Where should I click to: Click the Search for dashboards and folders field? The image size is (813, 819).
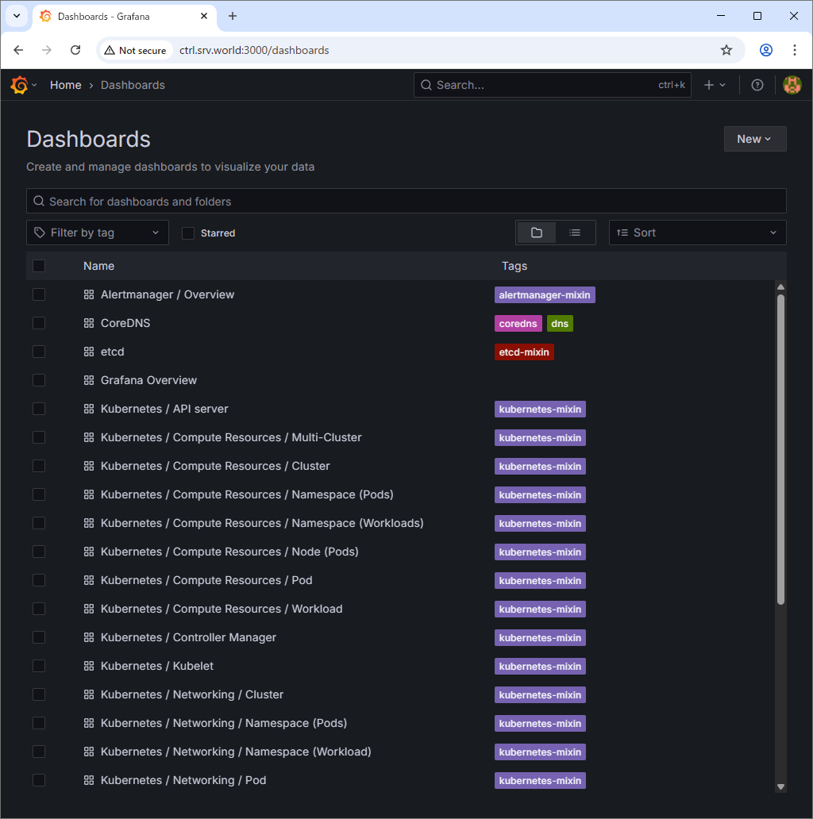[x=406, y=201]
